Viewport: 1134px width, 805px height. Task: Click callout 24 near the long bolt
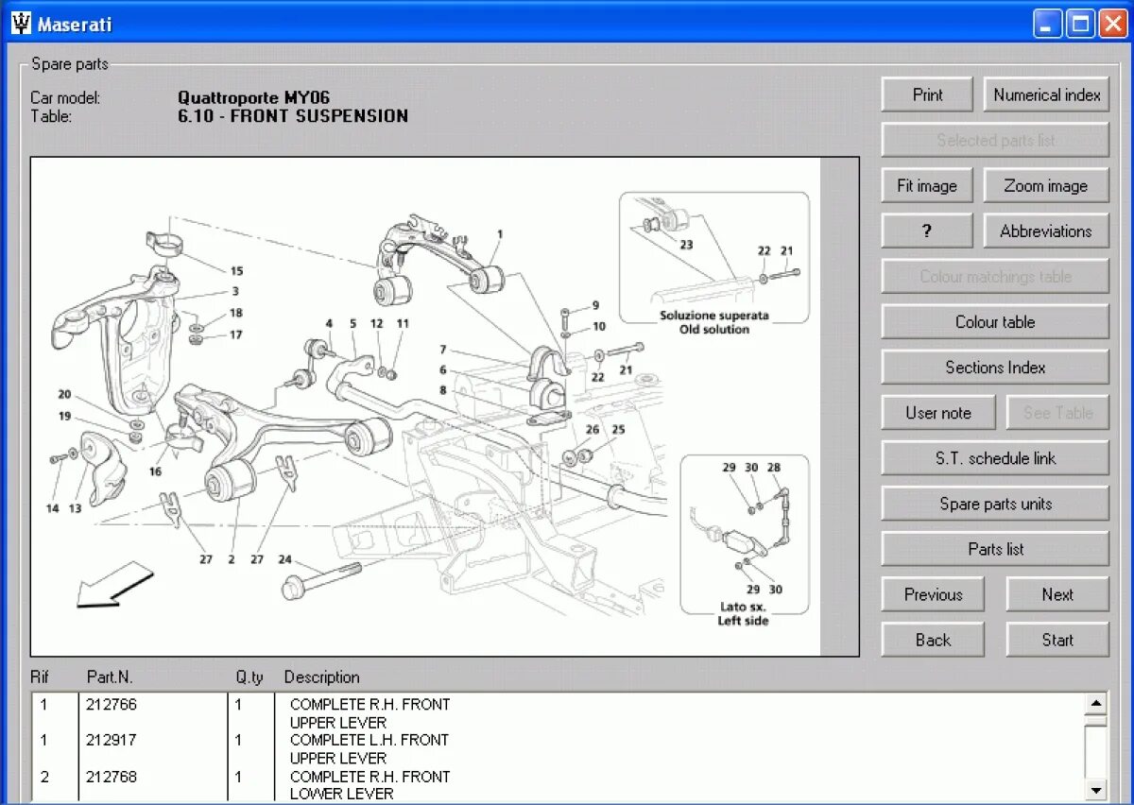(284, 559)
